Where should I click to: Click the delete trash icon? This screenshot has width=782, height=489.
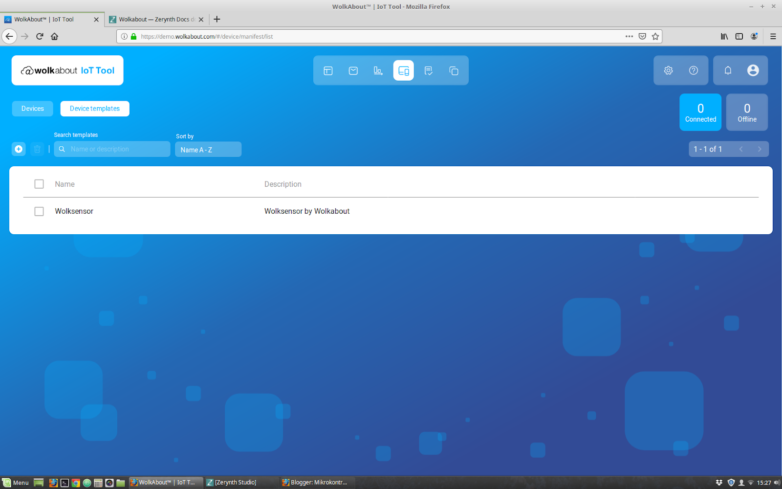pos(37,149)
